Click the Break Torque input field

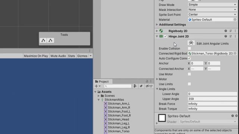coord(212,109)
